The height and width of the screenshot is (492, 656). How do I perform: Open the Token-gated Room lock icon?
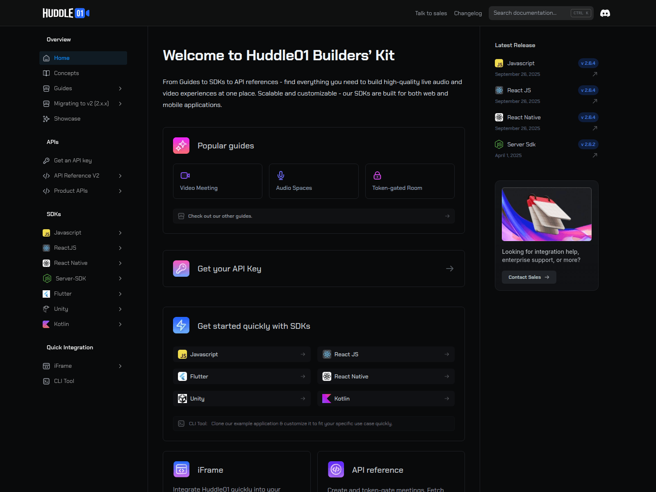pyautogui.click(x=377, y=175)
